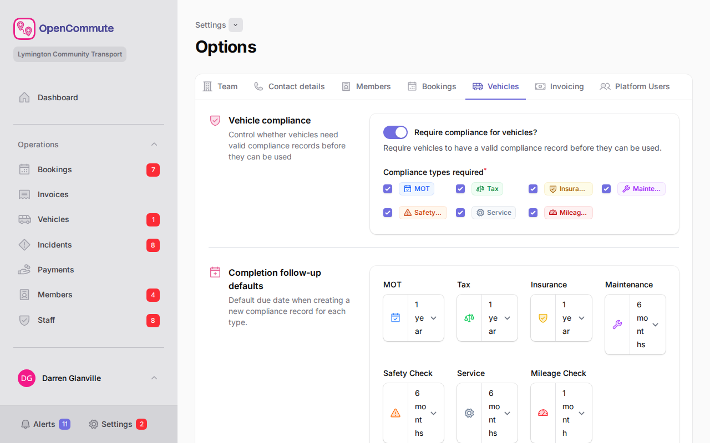Click the Mileage Check gauge icon in defaults
This screenshot has width=710, height=443.
pyautogui.click(x=543, y=413)
